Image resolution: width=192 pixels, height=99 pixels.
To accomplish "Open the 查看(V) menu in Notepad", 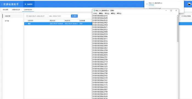I will pos(113,13).
